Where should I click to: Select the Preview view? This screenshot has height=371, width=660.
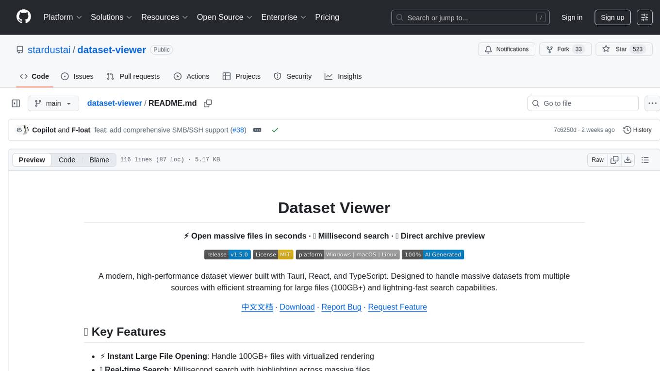(x=32, y=160)
